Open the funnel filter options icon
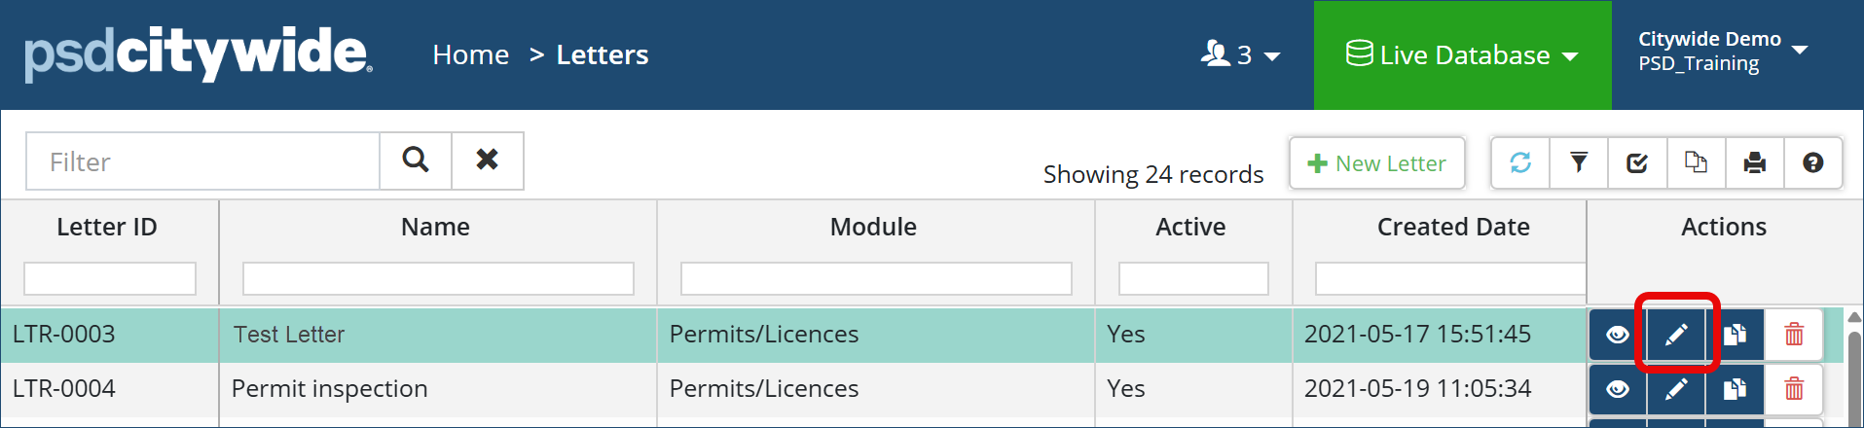Viewport: 1864px width, 428px height. 1579,162
